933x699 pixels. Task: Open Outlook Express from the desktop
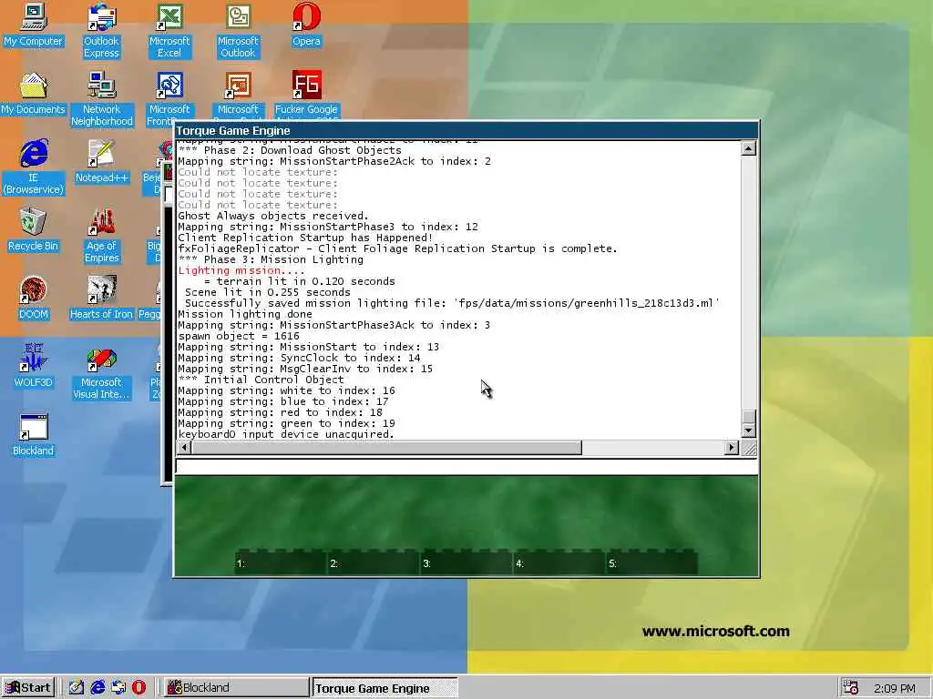point(101,30)
